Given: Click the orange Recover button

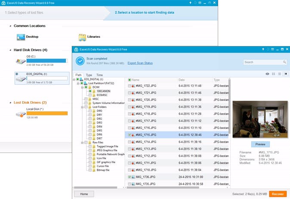Looking at the screenshot, I should (x=278, y=194).
